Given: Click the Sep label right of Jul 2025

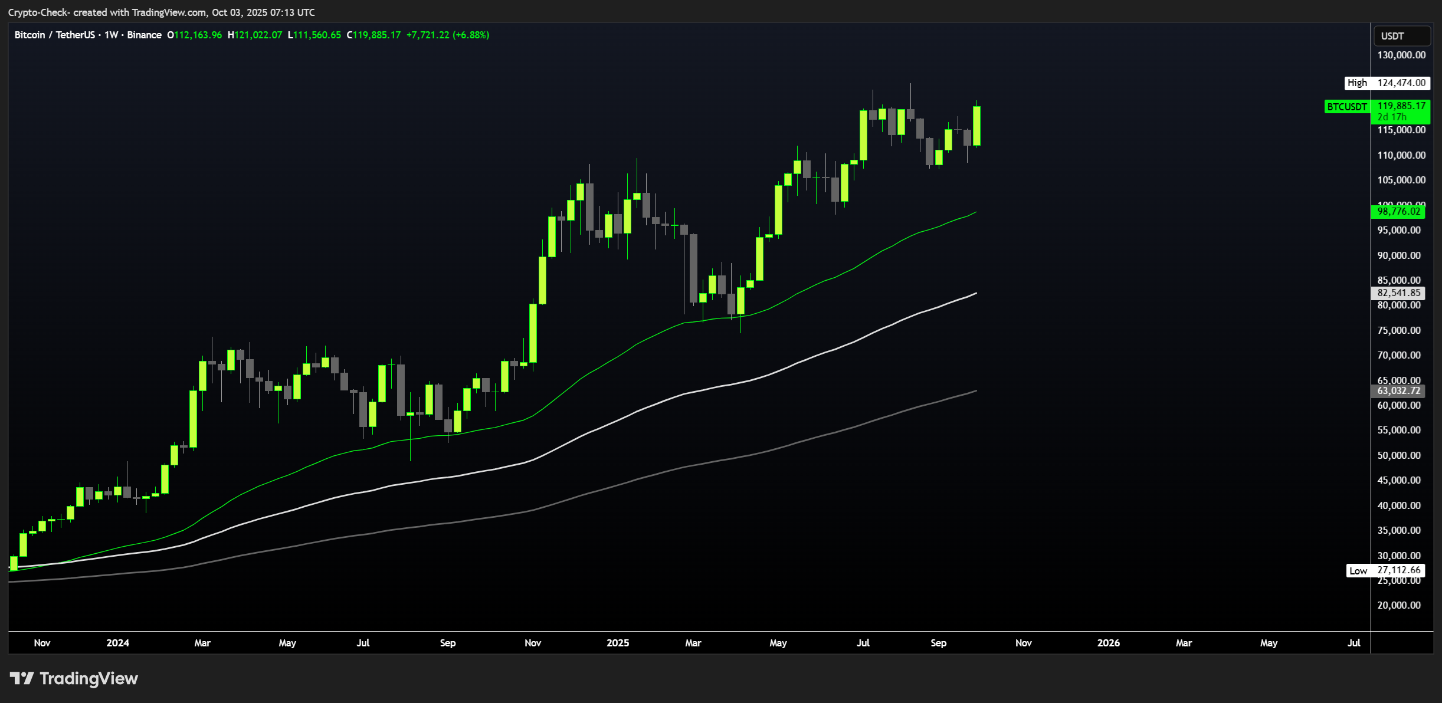Looking at the screenshot, I should (x=939, y=643).
